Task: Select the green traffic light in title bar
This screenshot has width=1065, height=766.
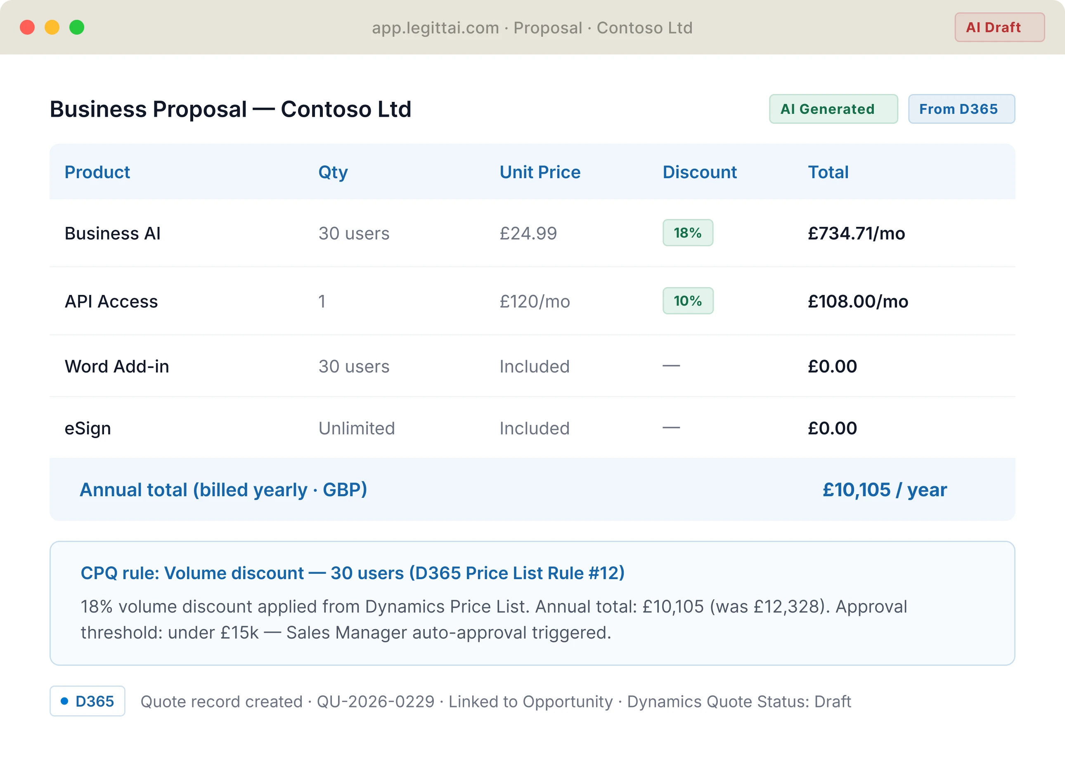Action: tap(76, 28)
